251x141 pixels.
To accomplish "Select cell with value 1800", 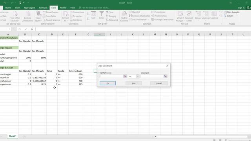I will pyautogui.click(x=39, y=58).
